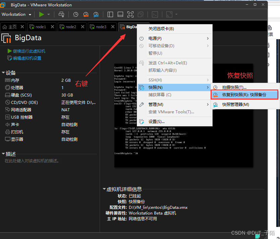Screen dimensions: 280x239
Task: Click config file path D:\VM_lin\centos\BigData.vmx
Action: coord(158,207)
